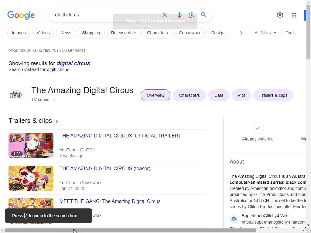311x233 pixels.
Task: Expand preview icon on teaser thumbnail
Action: [x=48, y=171]
